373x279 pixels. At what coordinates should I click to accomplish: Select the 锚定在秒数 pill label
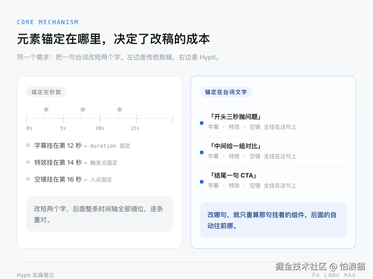pyautogui.click(x=46, y=92)
